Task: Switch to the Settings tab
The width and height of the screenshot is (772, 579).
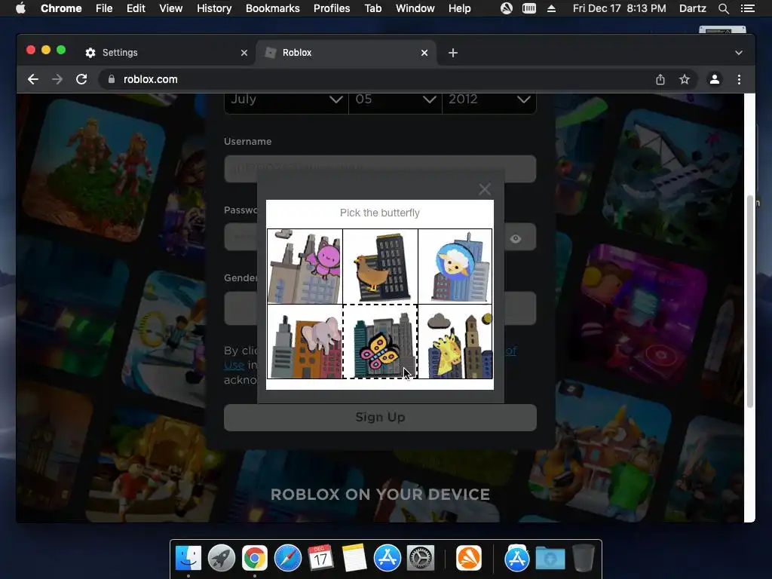Action: coord(165,53)
